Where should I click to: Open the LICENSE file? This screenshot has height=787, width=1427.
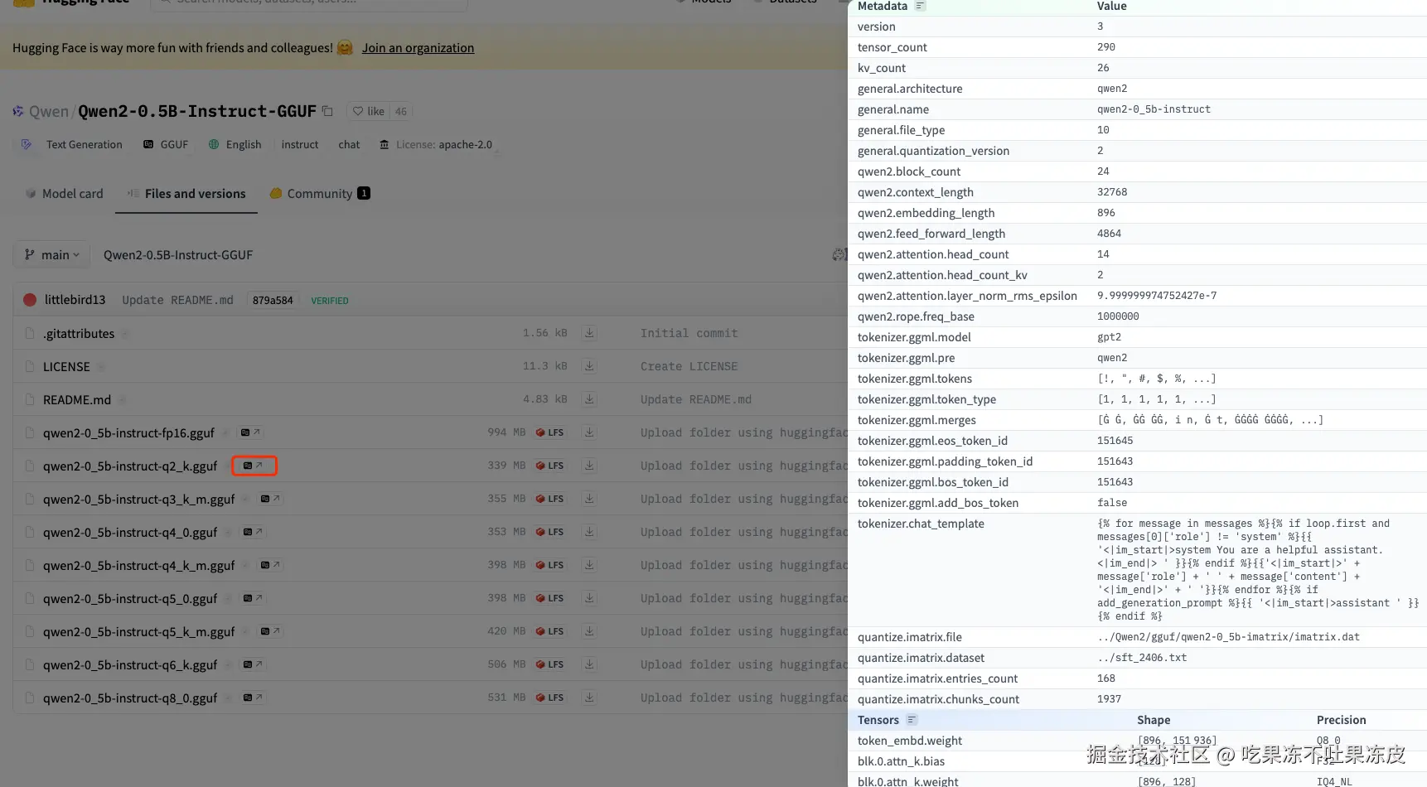tap(66, 366)
